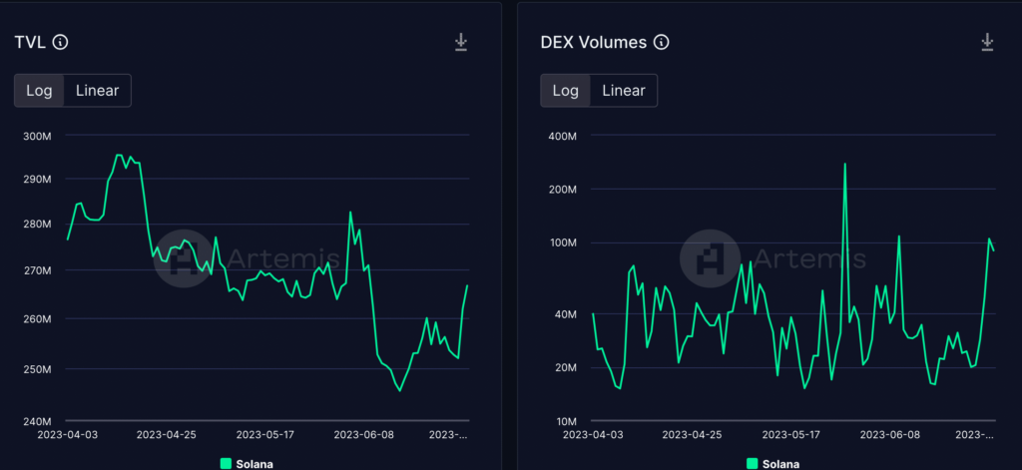Toggle the Solana legend label in TVL chart

255,463
